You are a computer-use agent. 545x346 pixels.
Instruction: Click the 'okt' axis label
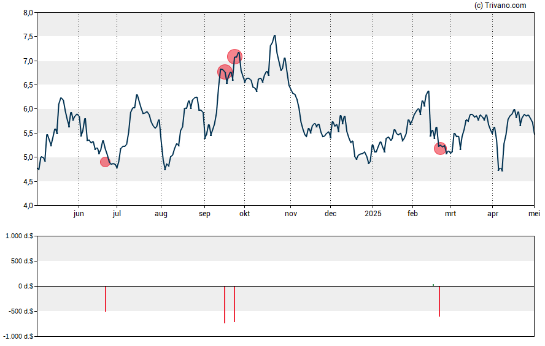(x=244, y=214)
